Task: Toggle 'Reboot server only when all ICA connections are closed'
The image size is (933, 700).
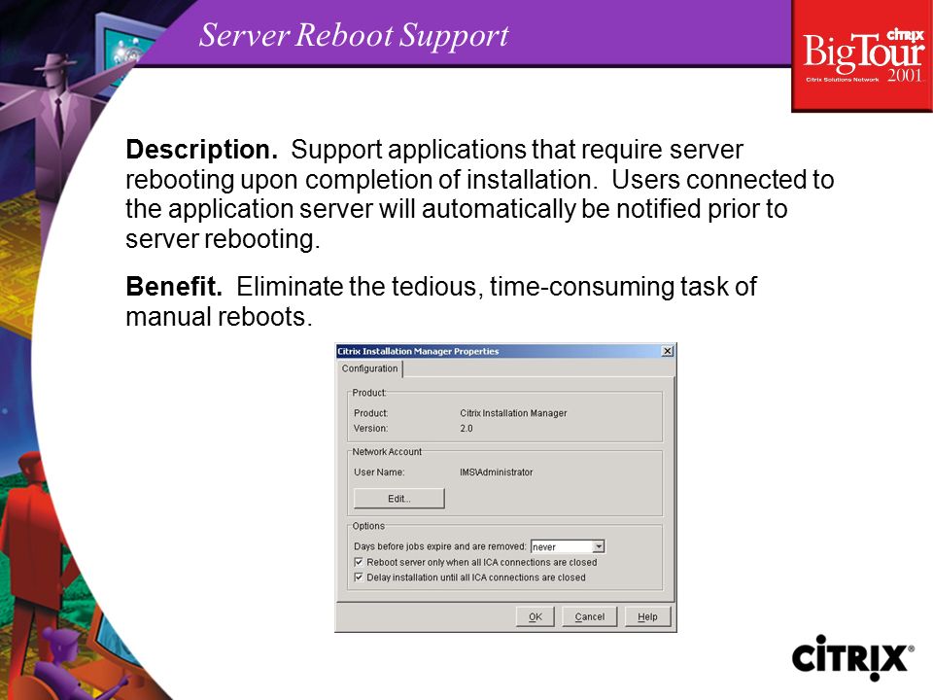Action: (359, 562)
